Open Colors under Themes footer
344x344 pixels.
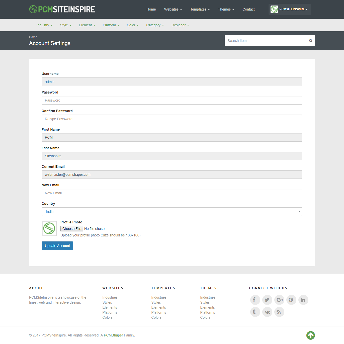[x=205, y=317]
